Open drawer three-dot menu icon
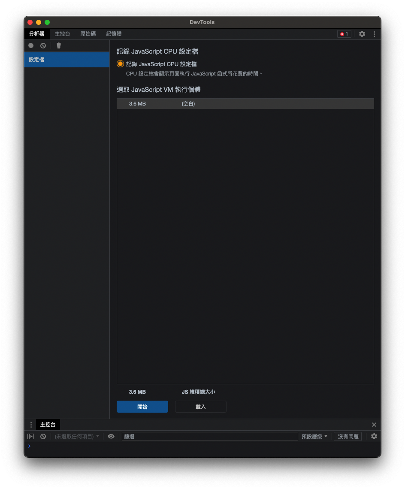 tap(31, 425)
